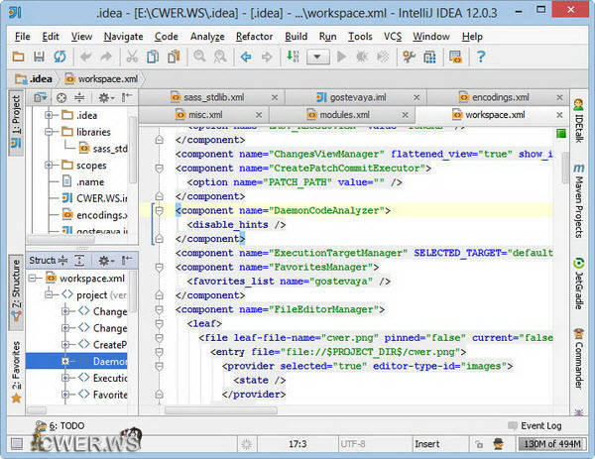Click the Help question mark icon
This screenshot has width=595, height=459.
(481, 57)
